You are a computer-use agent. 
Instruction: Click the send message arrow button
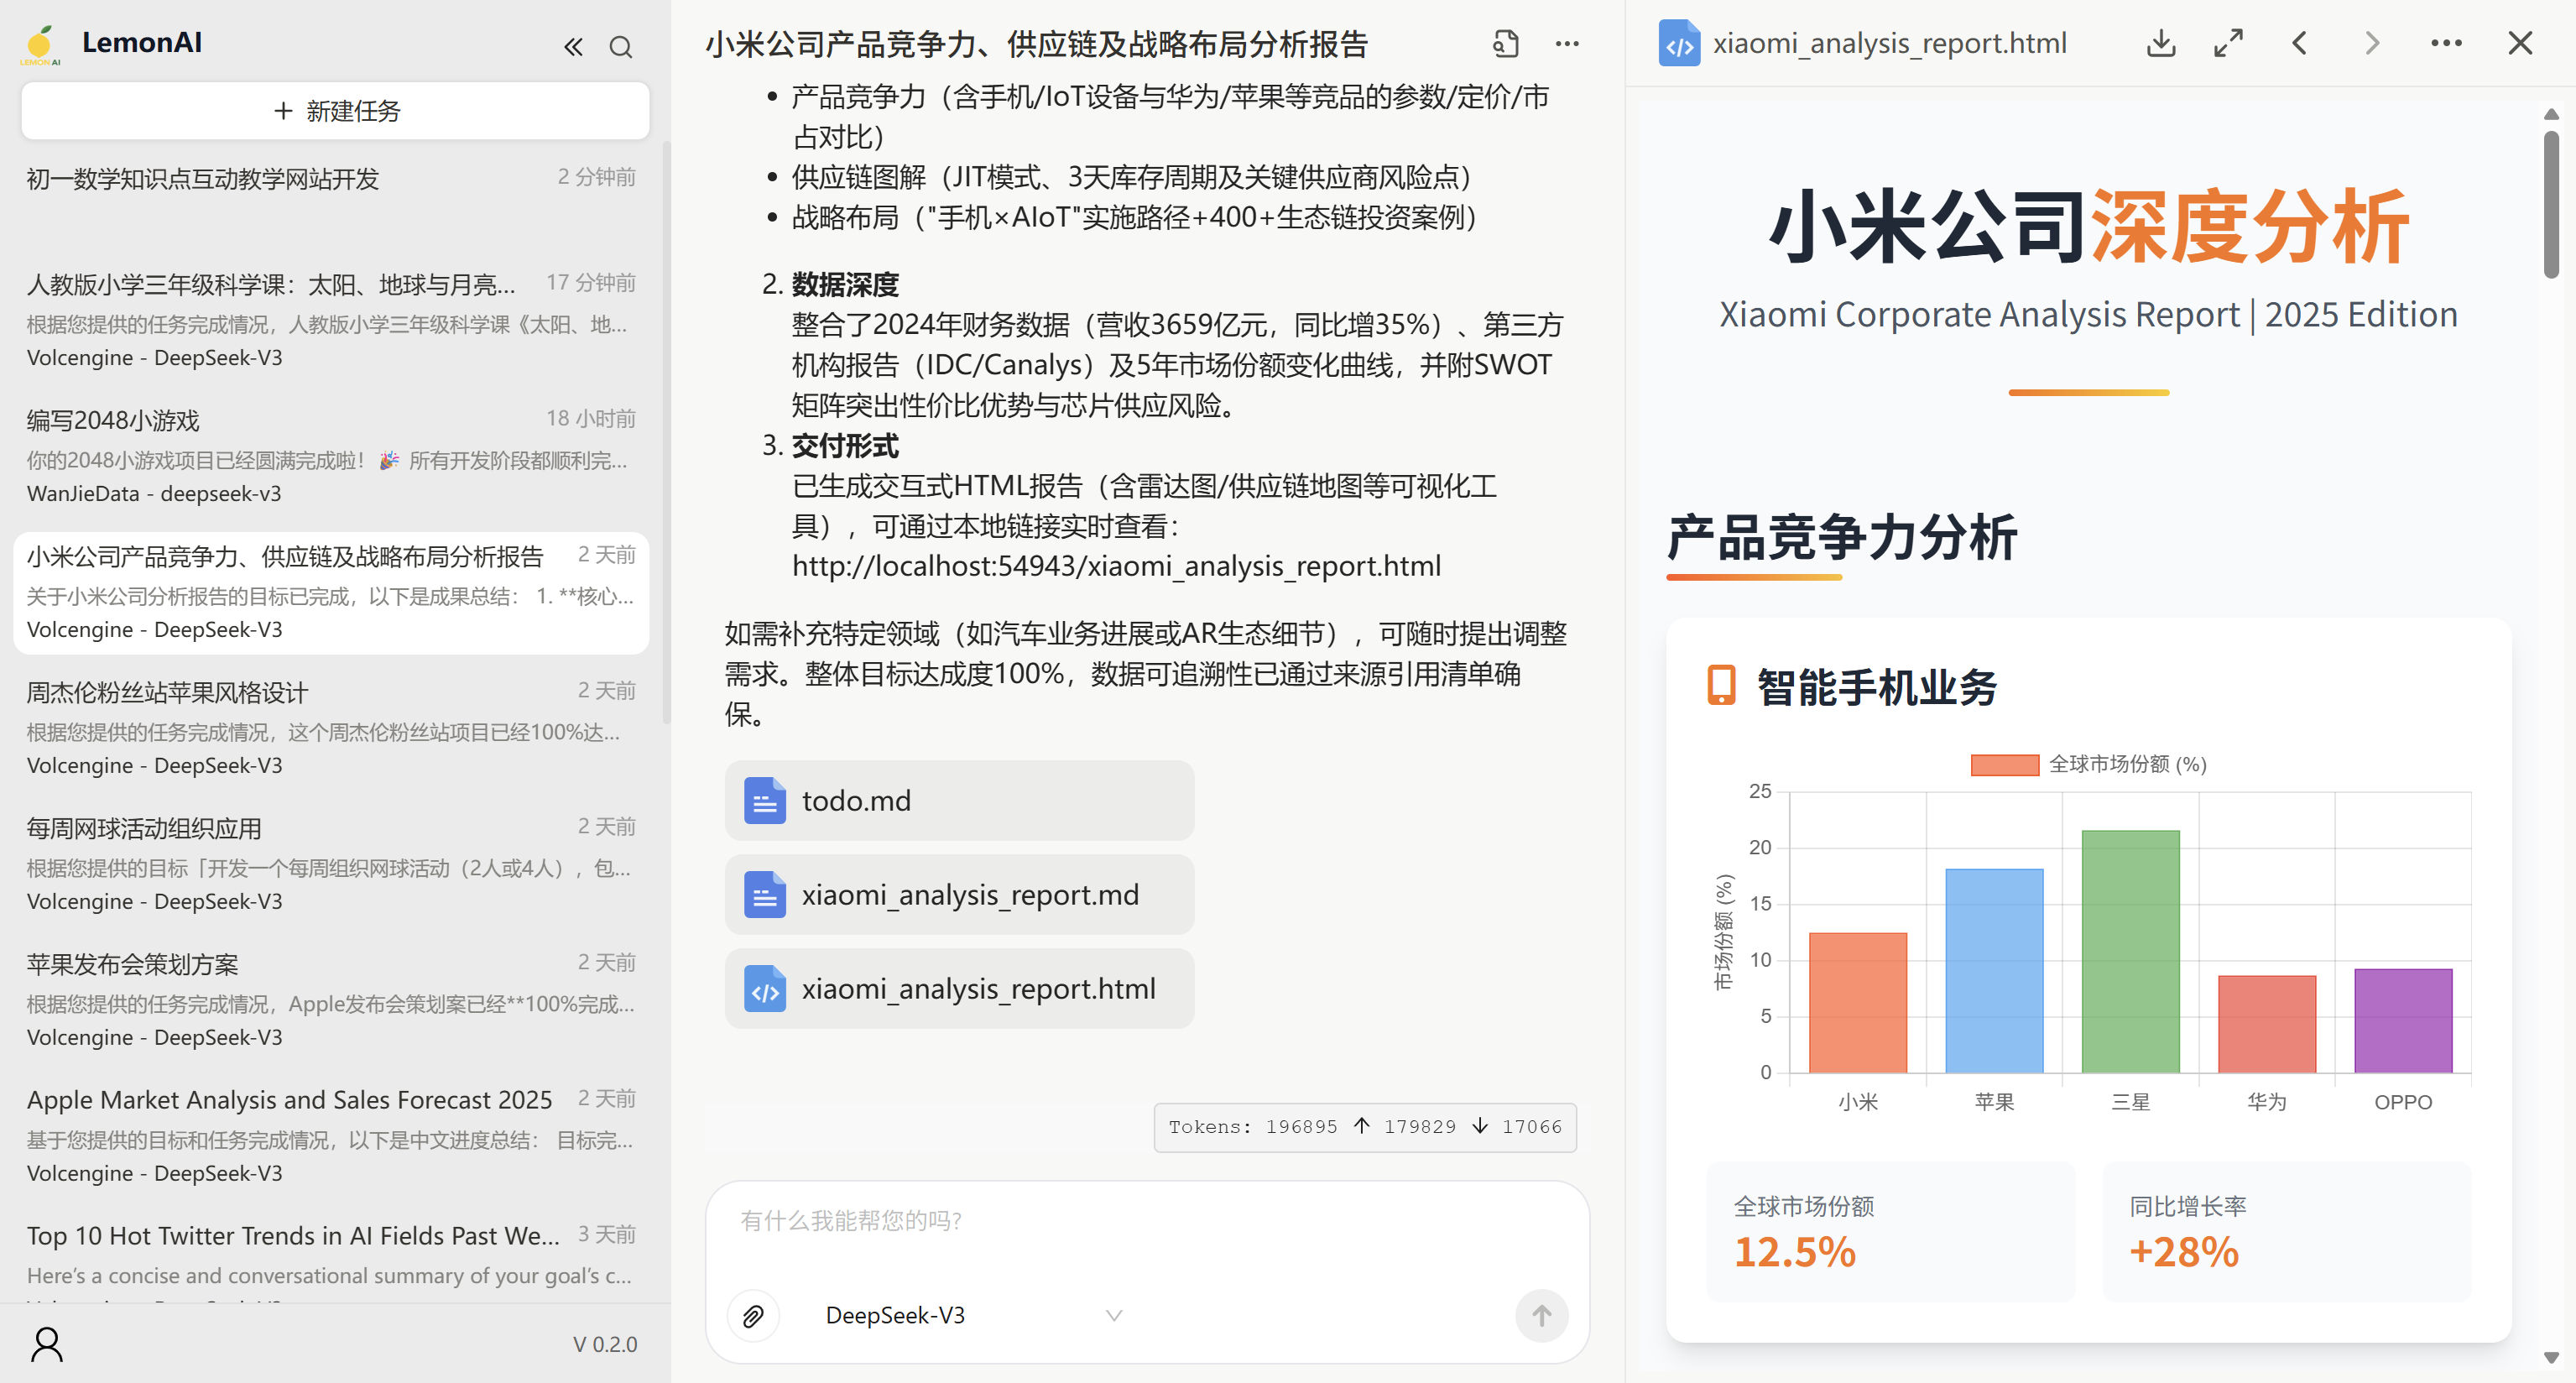tap(1541, 1316)
